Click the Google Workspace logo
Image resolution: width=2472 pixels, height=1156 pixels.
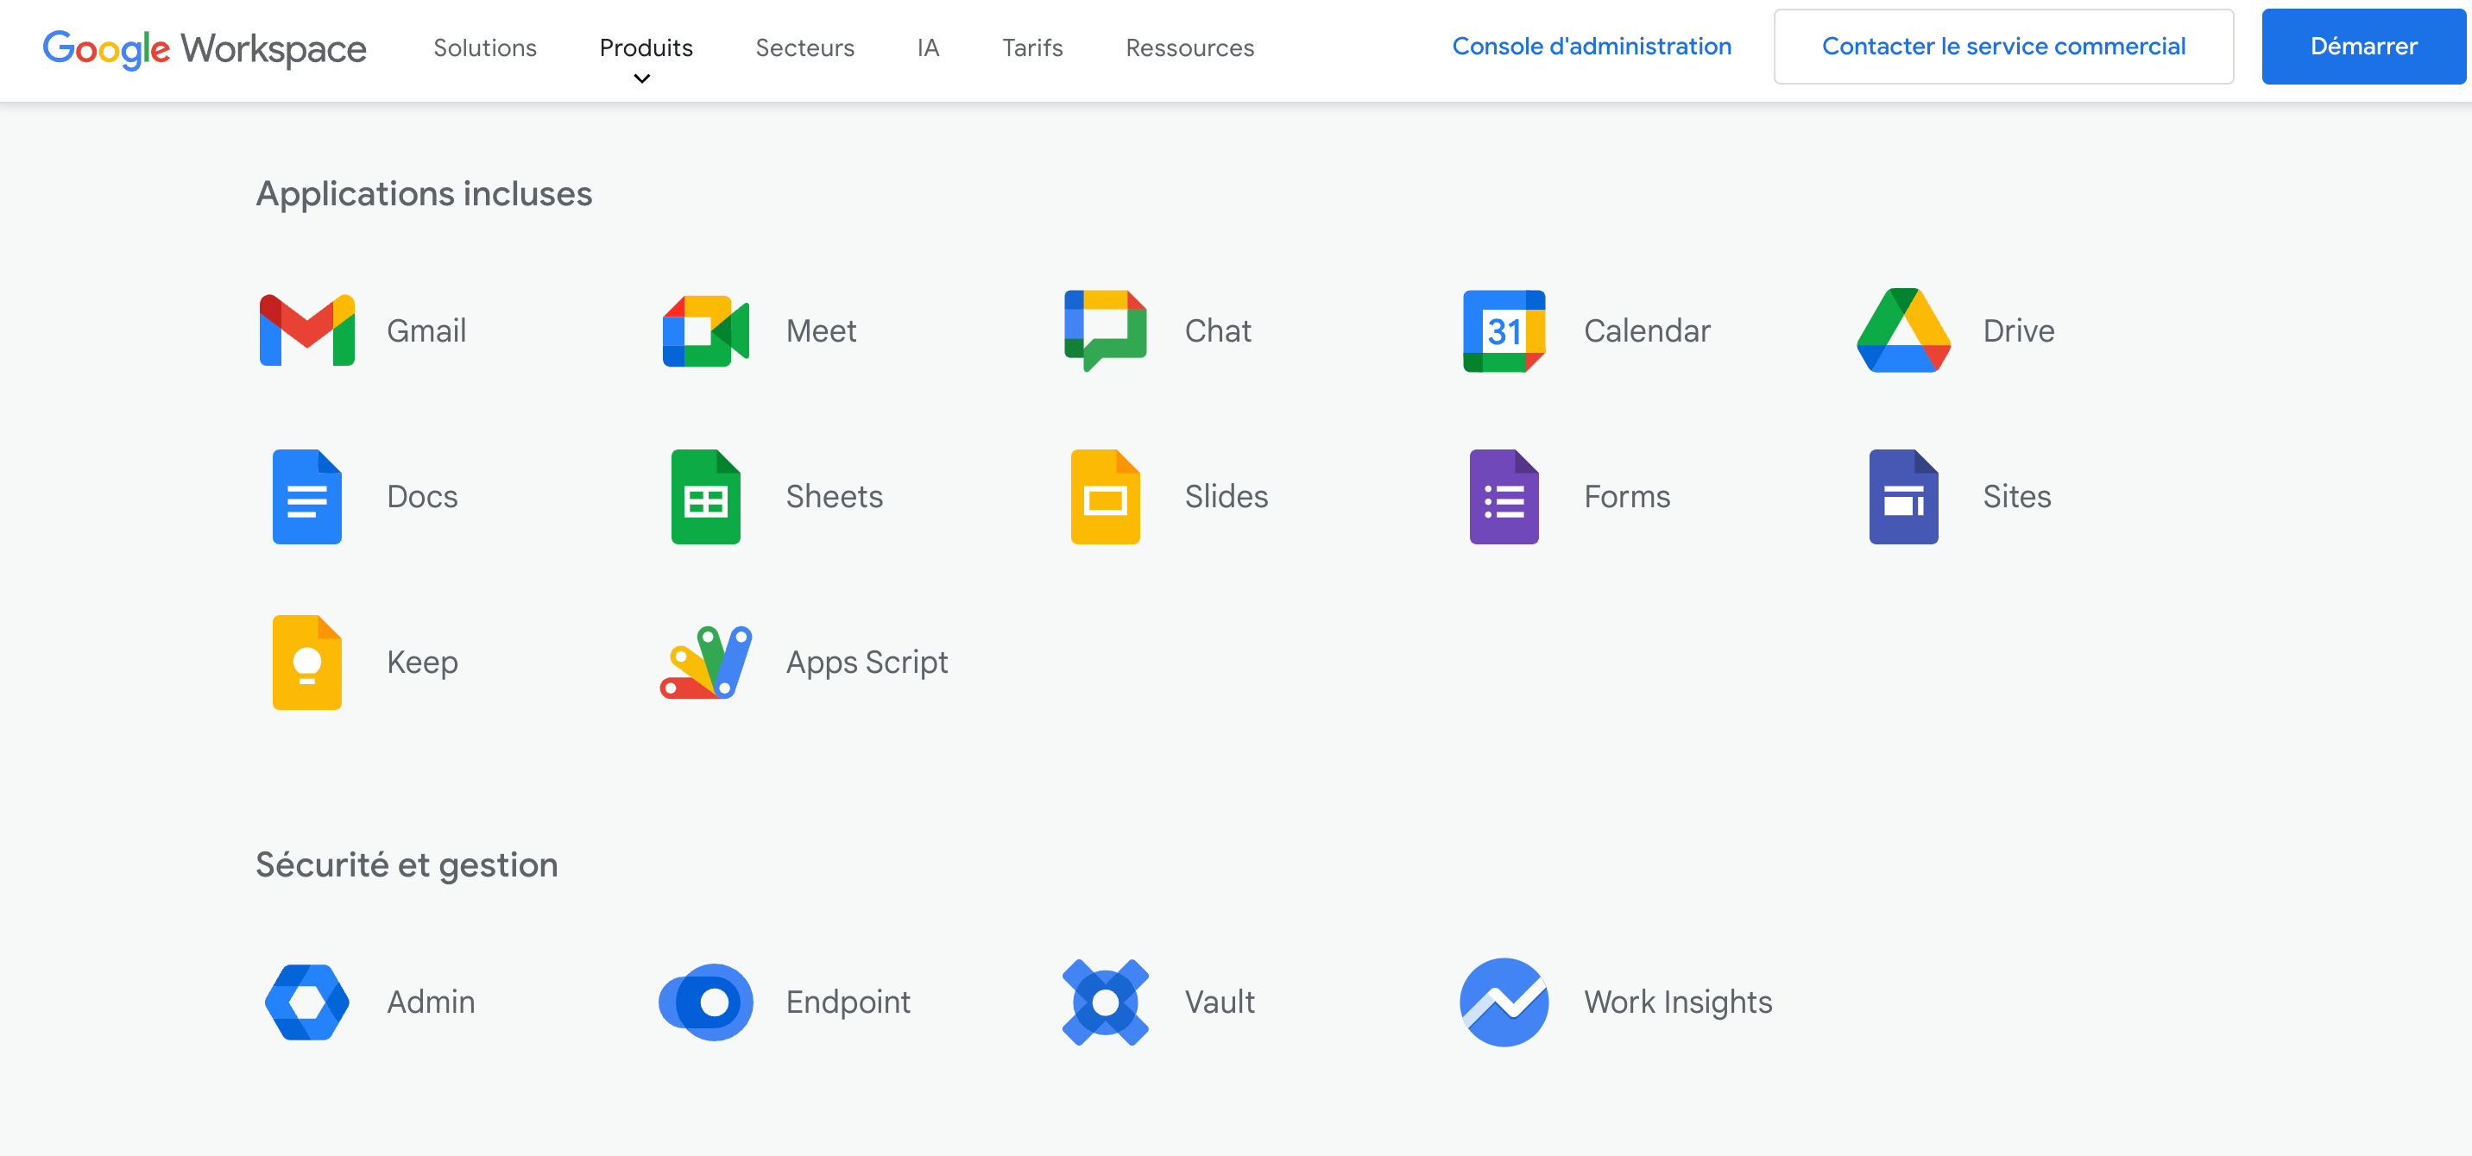[205, 48]
